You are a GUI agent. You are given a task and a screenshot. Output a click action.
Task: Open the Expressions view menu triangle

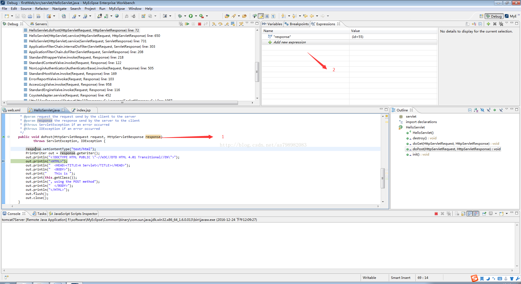(507, 23)
